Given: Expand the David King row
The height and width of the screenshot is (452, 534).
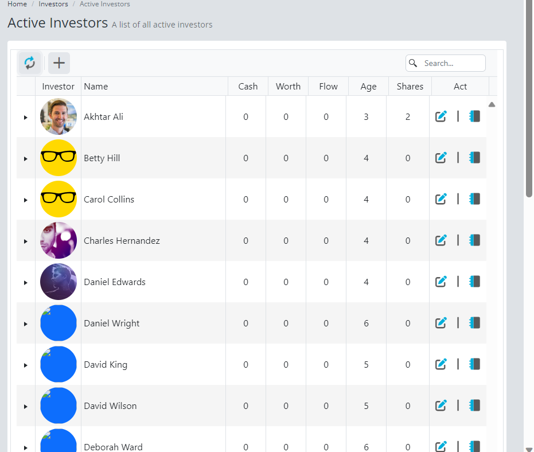Looking at the screenshot, I should (25, 365).
